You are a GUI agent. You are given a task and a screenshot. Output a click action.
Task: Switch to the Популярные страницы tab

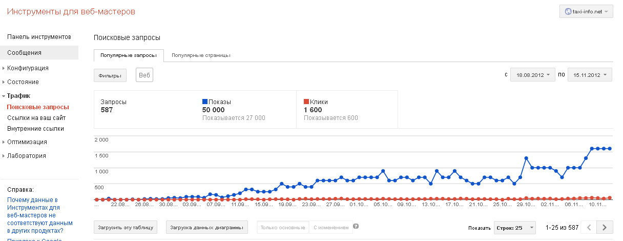tap(201, 55)
